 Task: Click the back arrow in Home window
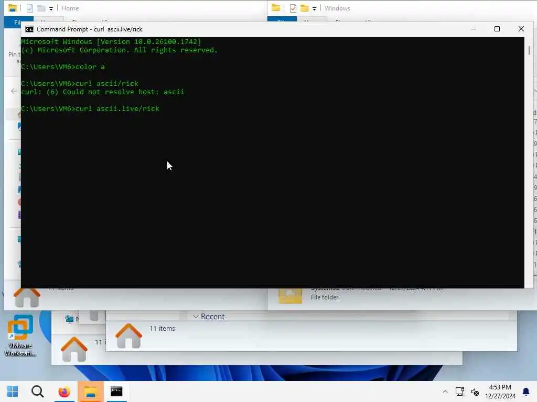(x=14, y=91)
